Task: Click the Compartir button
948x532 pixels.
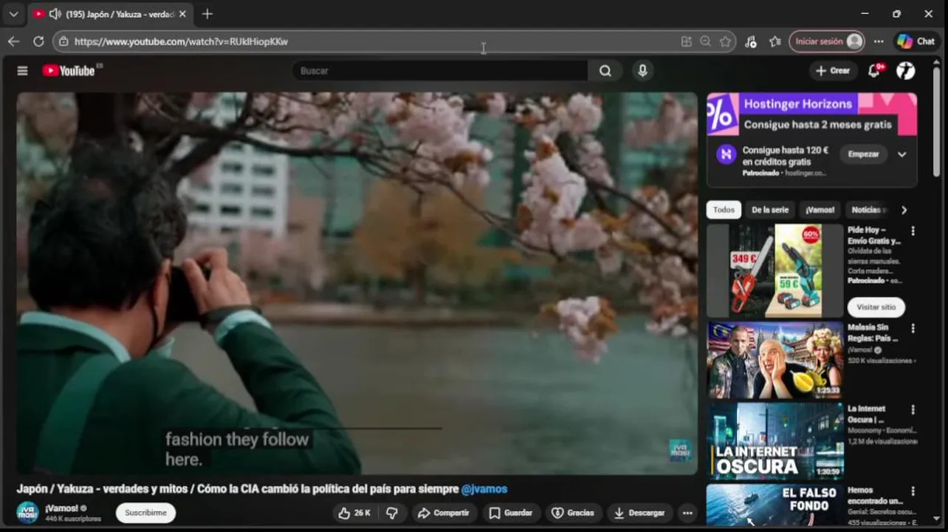Action: 444,513
